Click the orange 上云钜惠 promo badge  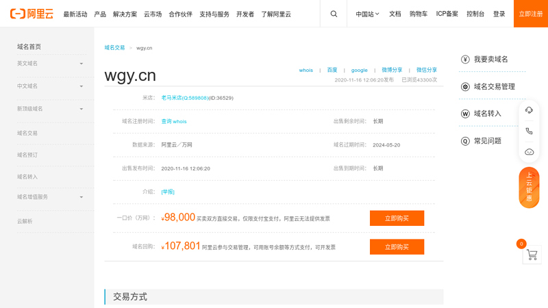click(x=529, y=188)
